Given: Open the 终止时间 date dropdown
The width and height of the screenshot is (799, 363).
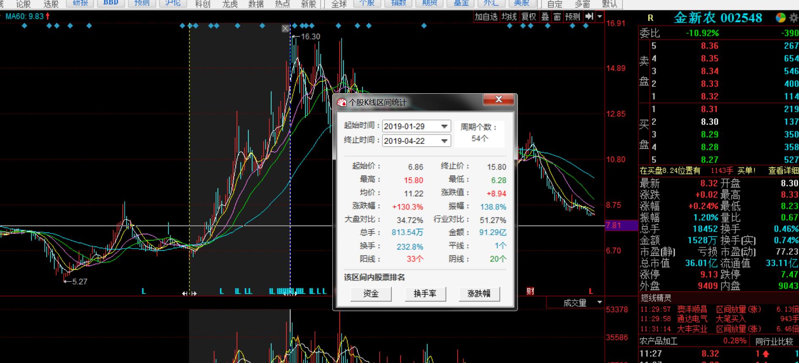Looking at the screenshot, I should (444, 141).
